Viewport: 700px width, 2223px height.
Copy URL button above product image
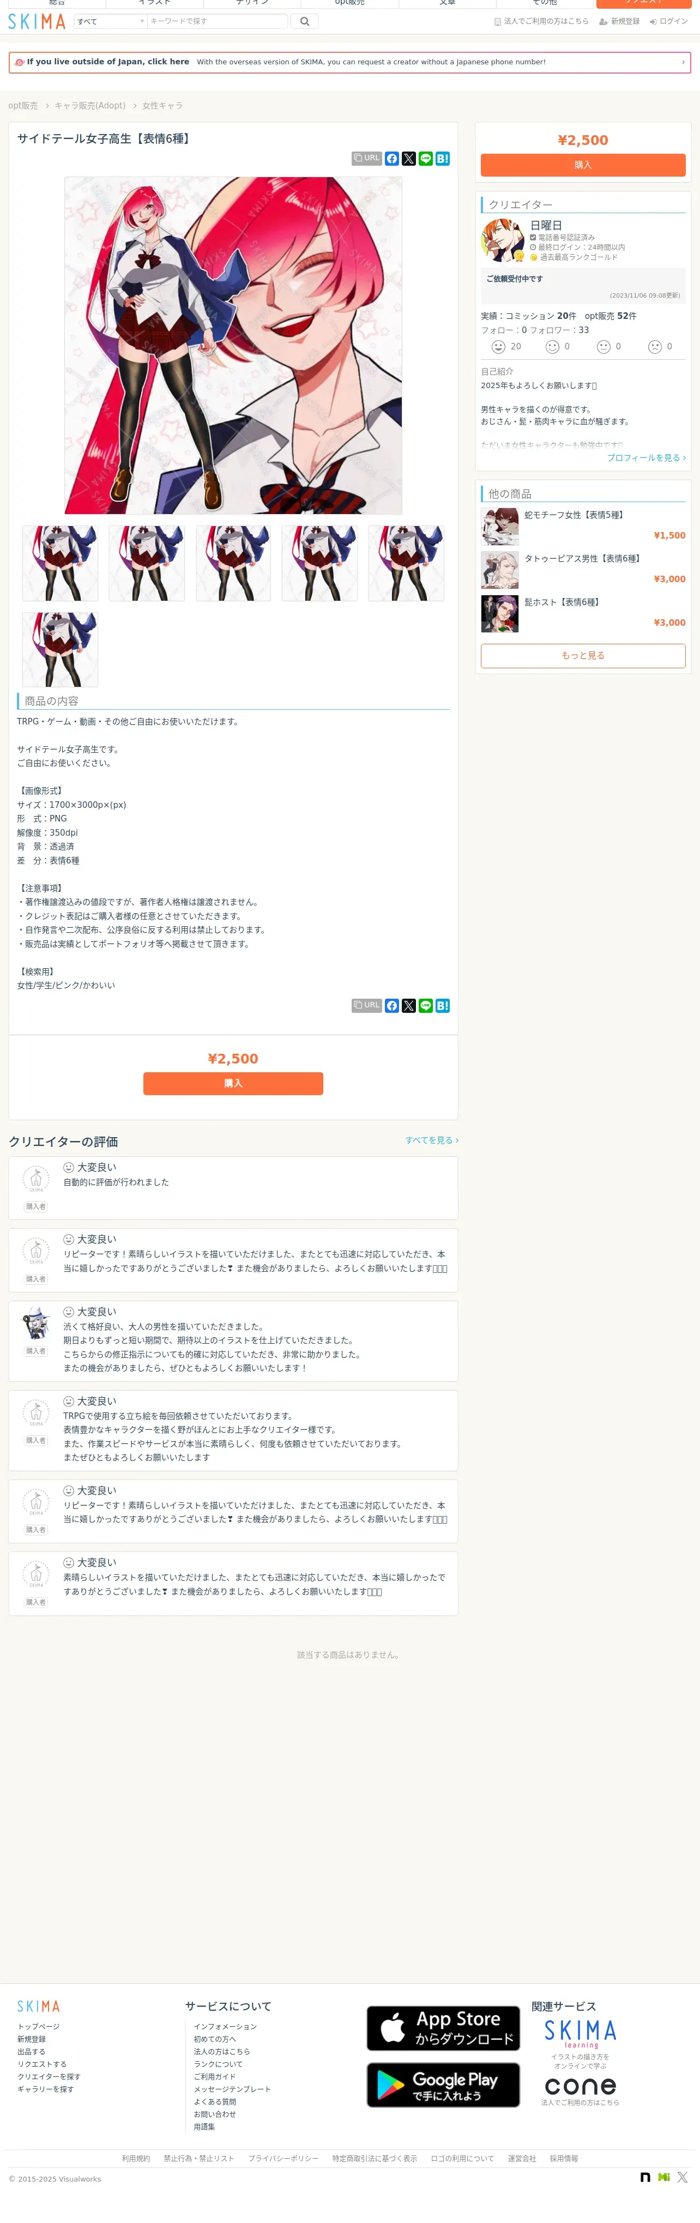click(367, 159)
